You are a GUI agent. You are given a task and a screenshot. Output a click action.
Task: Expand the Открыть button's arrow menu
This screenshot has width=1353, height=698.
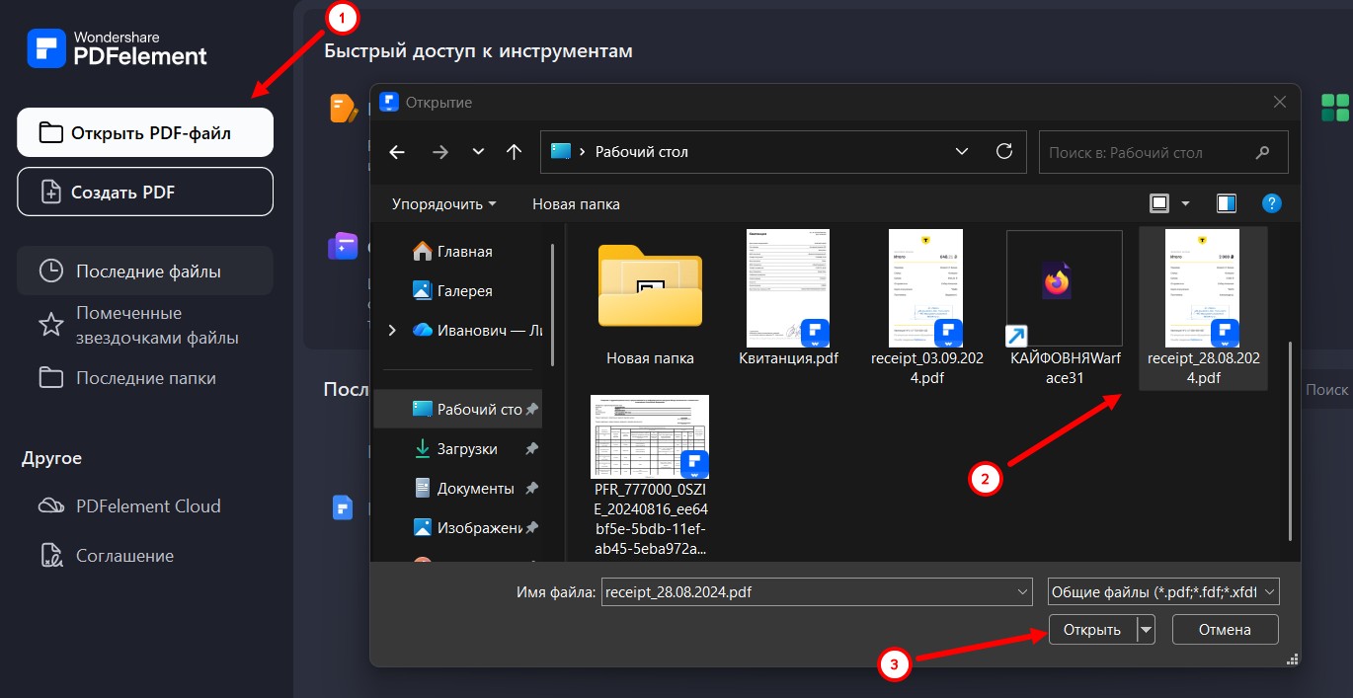(x=1146, y=629)
